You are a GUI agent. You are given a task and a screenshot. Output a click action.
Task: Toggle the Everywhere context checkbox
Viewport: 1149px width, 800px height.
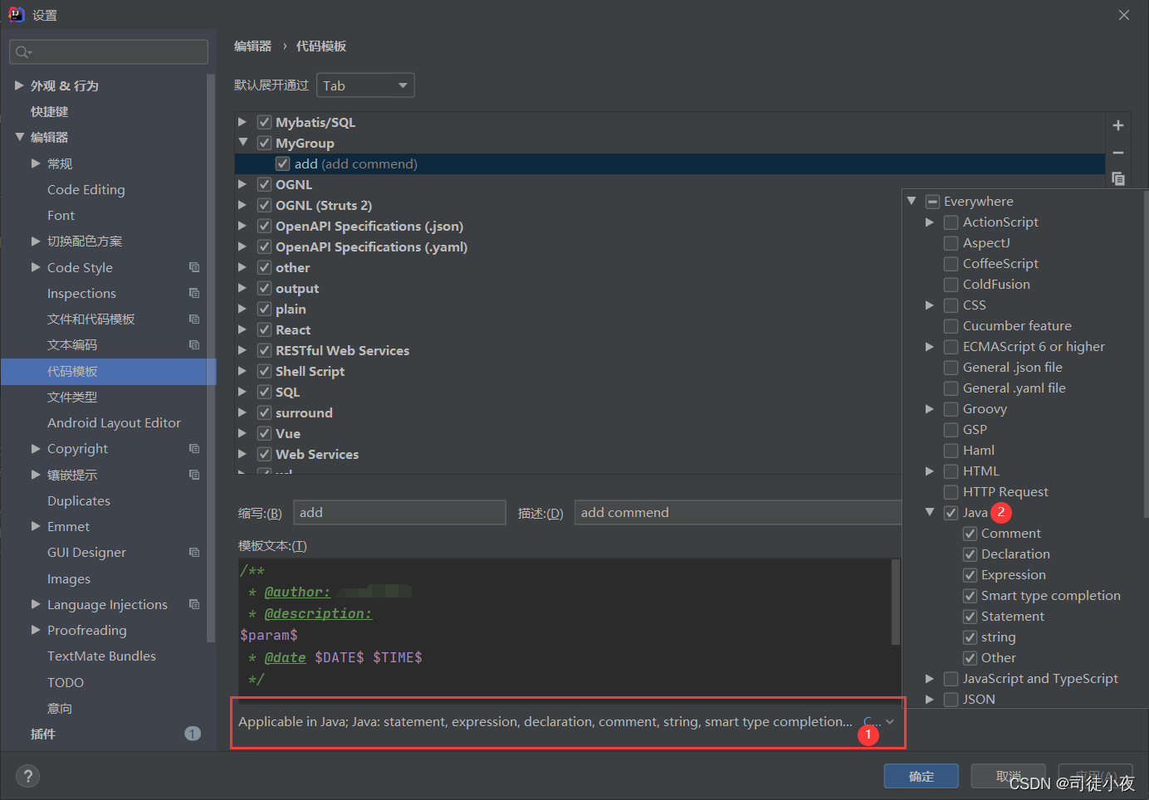click(932, 201)
